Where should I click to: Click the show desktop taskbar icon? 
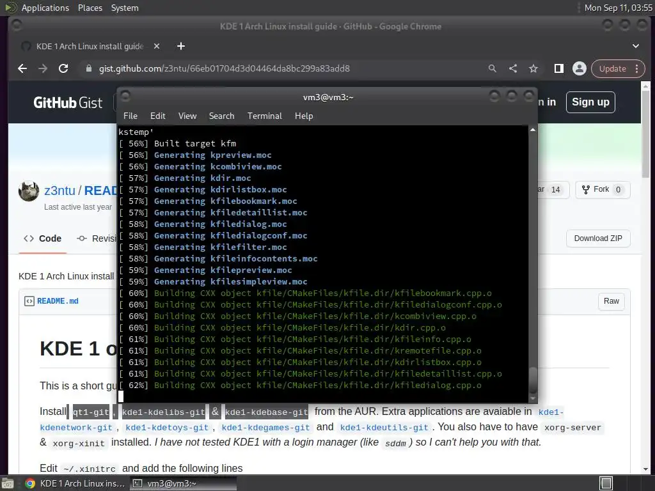8,483
